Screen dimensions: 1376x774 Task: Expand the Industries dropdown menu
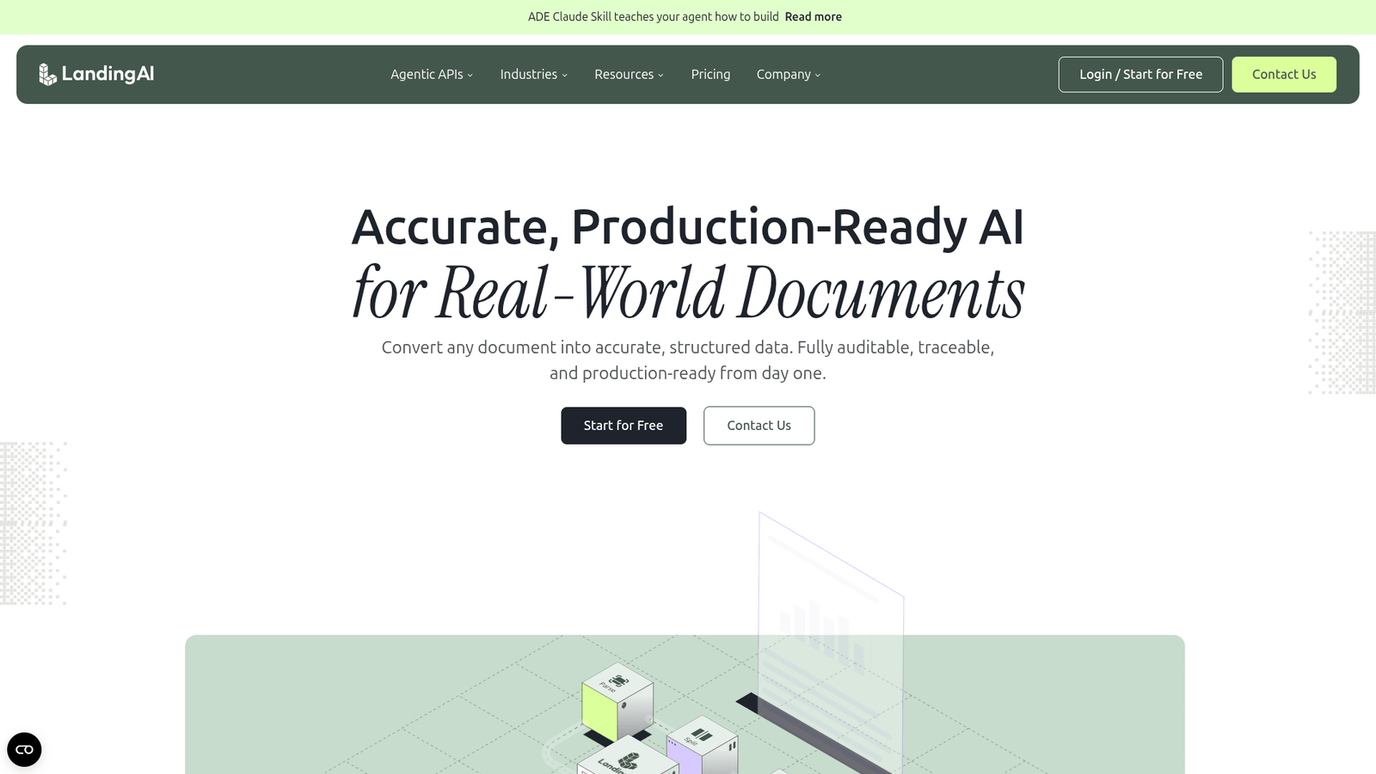tap(534, 75)
